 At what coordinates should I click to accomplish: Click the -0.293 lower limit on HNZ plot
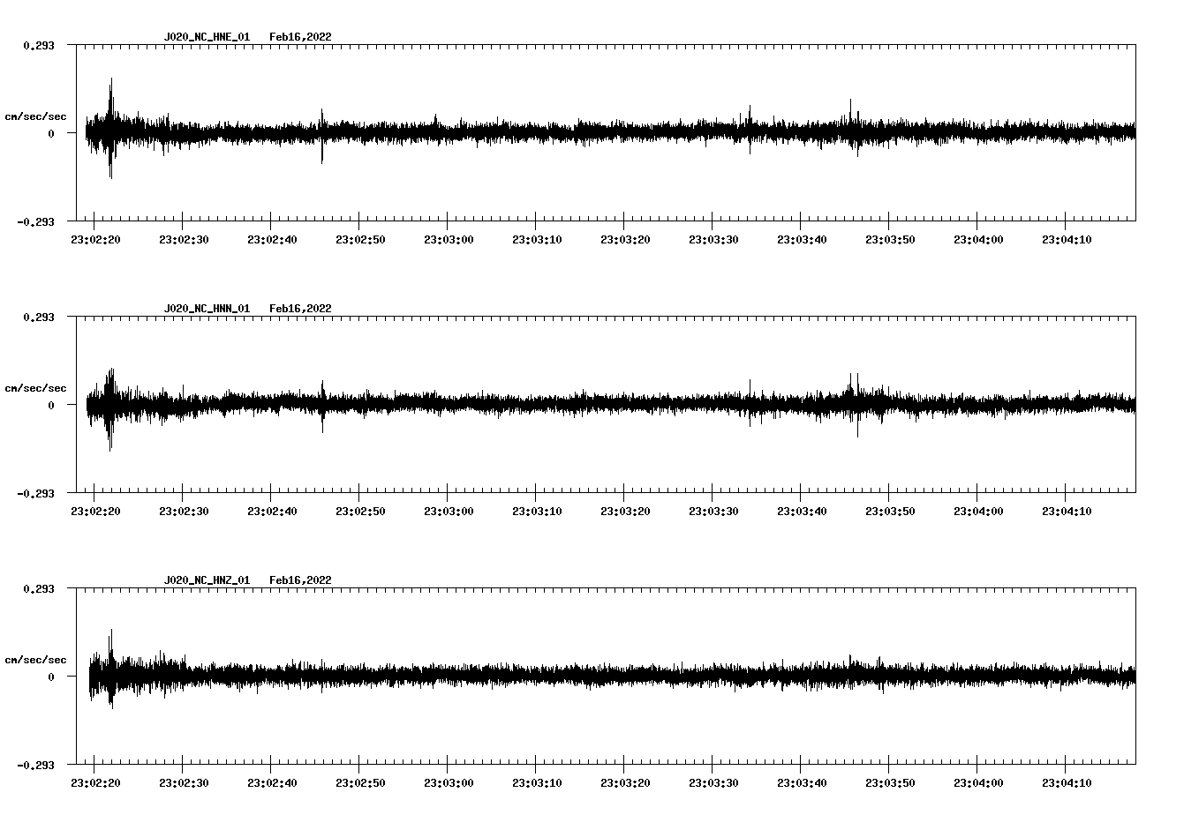(x=35, y=765)
